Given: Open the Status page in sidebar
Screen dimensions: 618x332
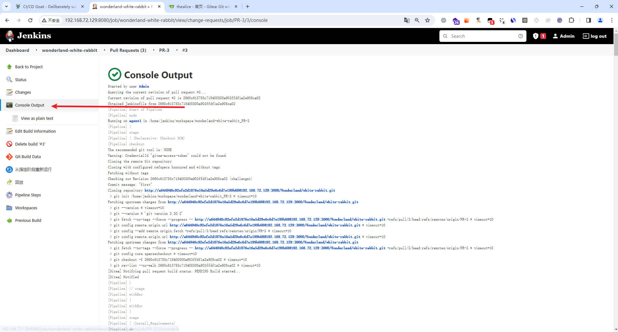Looking at the screenshot, I should pyautogui.click(x=21, y=80).
